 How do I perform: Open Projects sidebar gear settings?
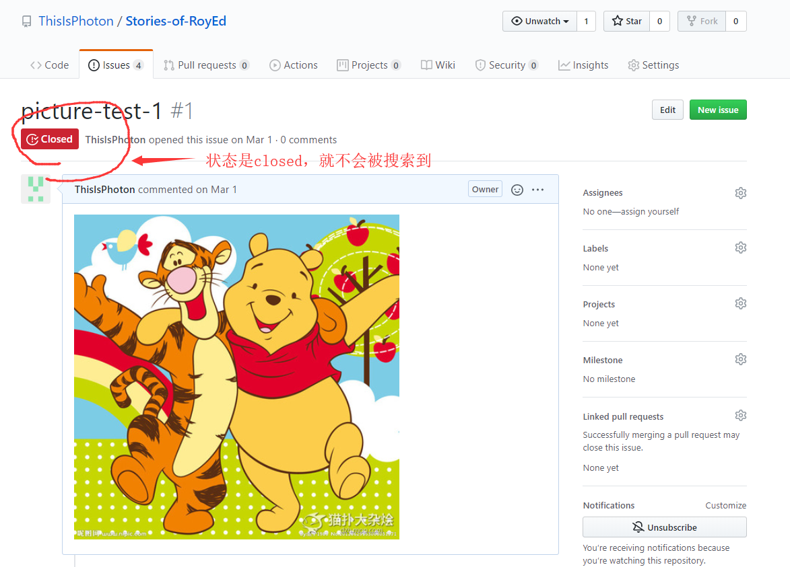(740, 303)
